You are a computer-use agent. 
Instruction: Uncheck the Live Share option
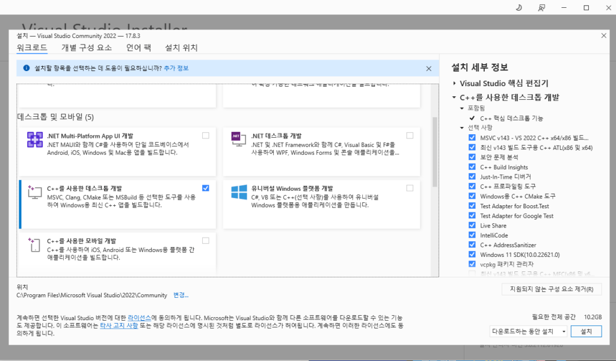click(472, 225)
